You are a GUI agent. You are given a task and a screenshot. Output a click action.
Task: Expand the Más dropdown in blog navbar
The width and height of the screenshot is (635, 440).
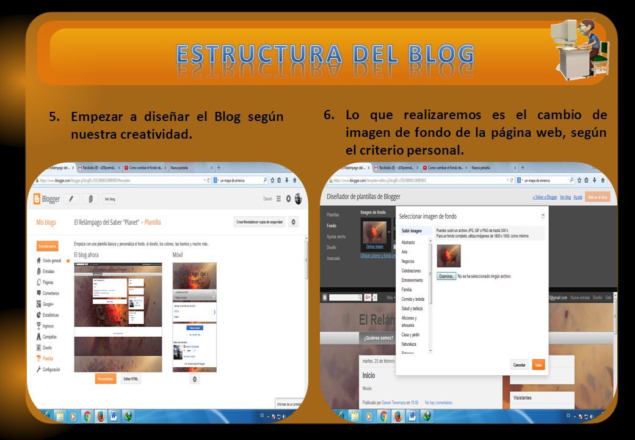pyautogui.click(x=391, y=298)
